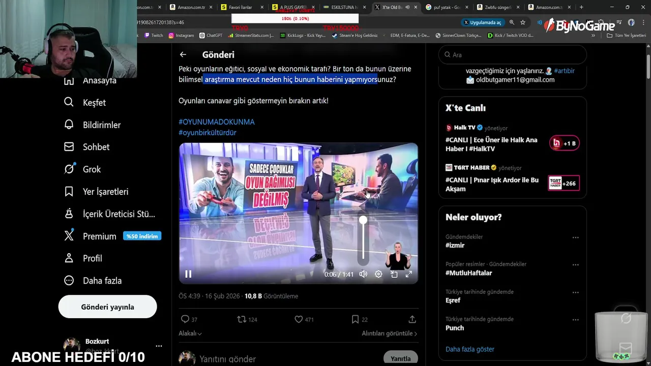Click Uygulamada aç button
The image size is (651, 366).
(x=482, y=22)
